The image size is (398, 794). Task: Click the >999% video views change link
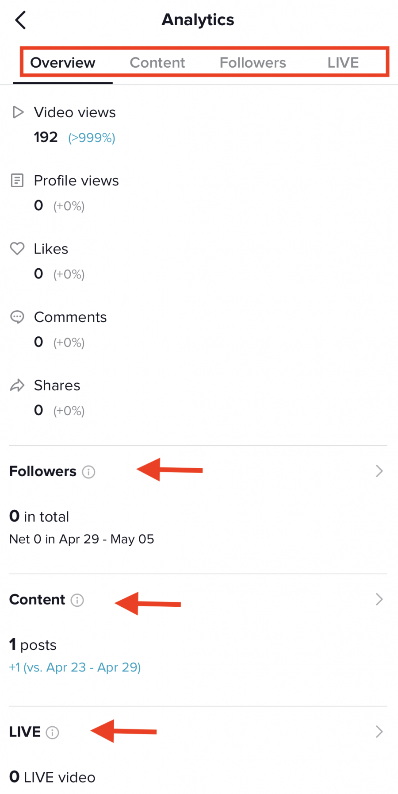tap(92, 138)
